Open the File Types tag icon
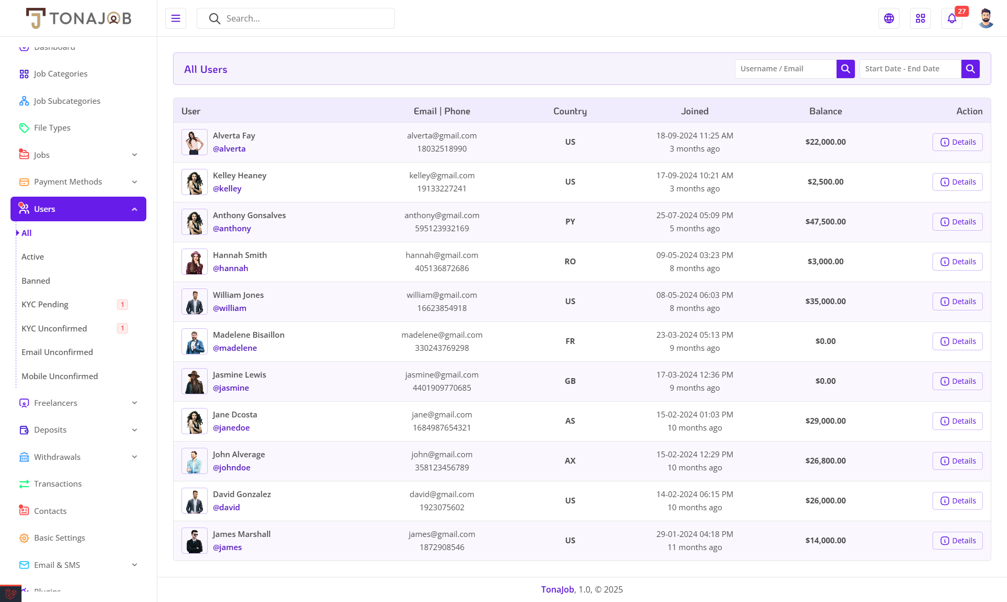The width and height of the screenshot is (1007, 602). click(x=24, y=128)
